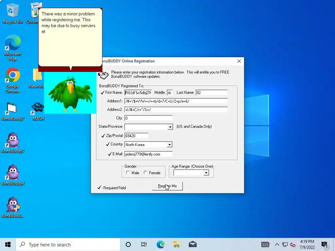
Task: Click the E-Mail input field
Action: pos(149,154)
